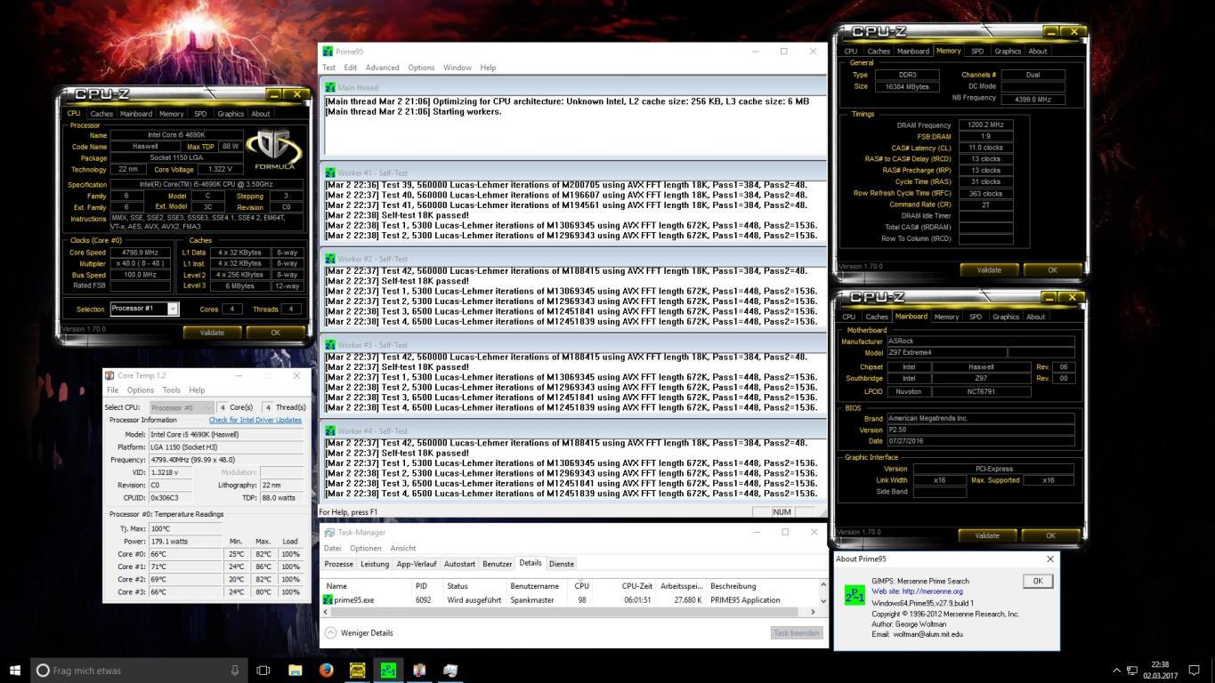Click the Cortana search box Frag mich etwas
Viewport: 1215px width, 683px height.
click(x=140, y=671)
